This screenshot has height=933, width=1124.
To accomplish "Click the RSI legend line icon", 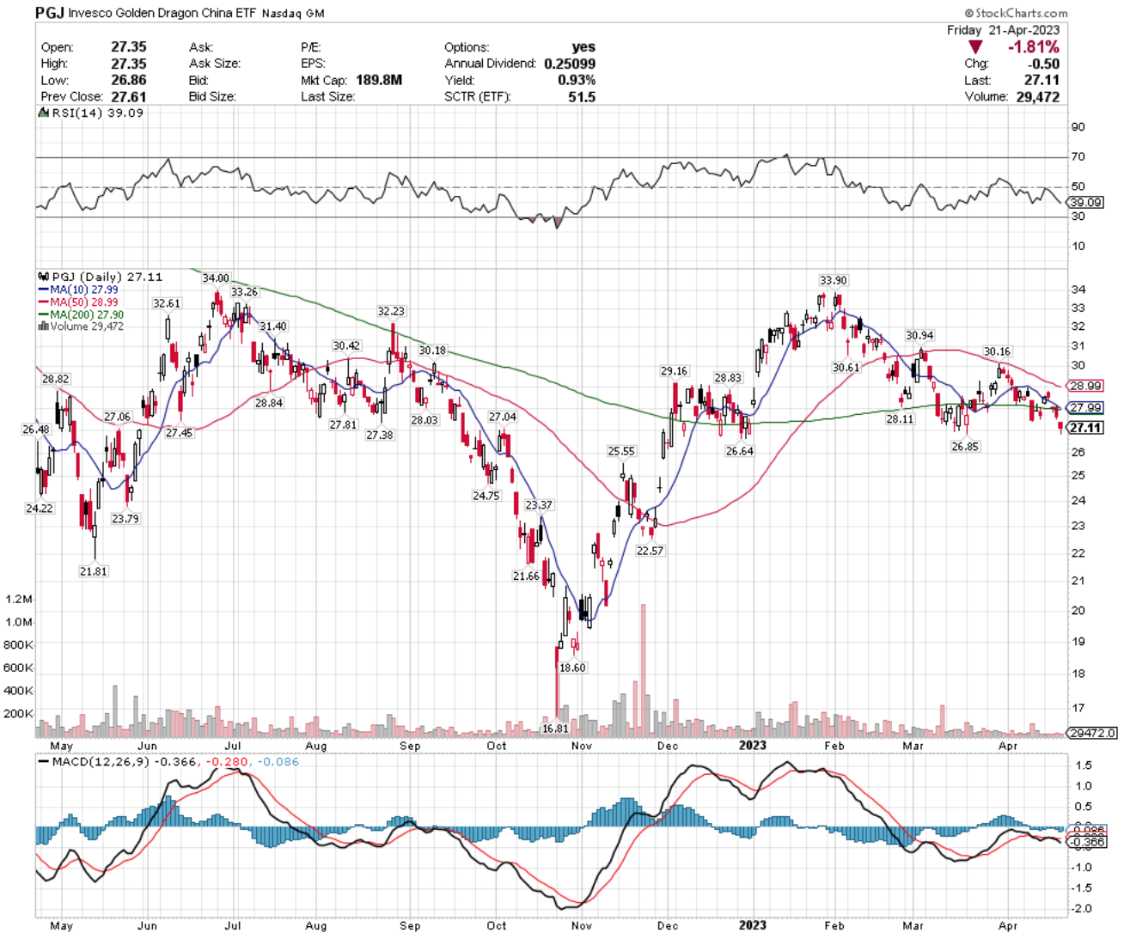I will 44,113.
